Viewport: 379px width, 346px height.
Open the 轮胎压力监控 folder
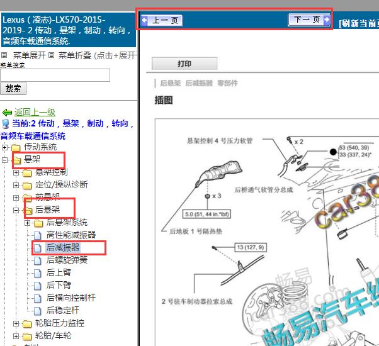(60, 323)
